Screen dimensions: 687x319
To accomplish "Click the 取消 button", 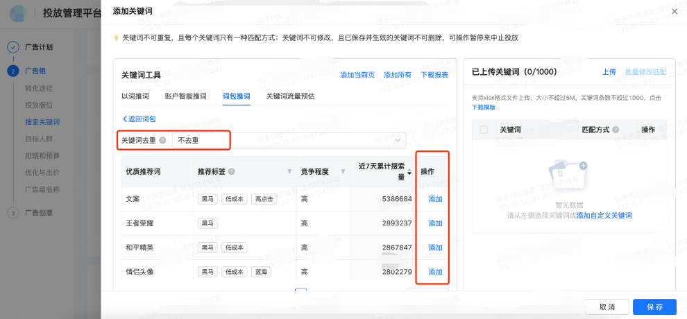I will tap(607, 307).
